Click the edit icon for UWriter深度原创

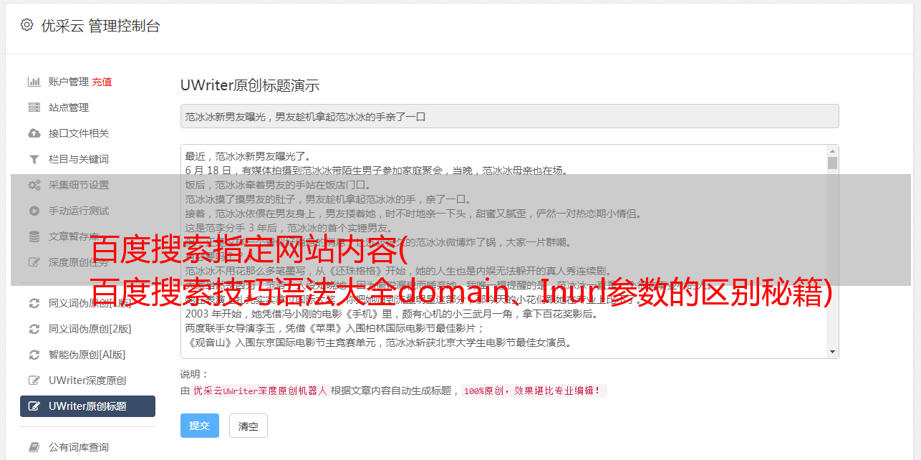pos(34,380)
